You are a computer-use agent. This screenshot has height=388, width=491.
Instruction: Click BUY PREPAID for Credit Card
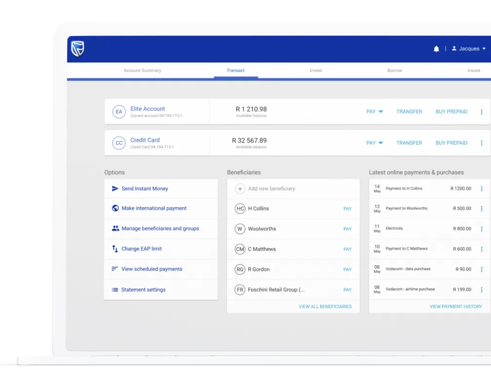(x=451, y=143)
